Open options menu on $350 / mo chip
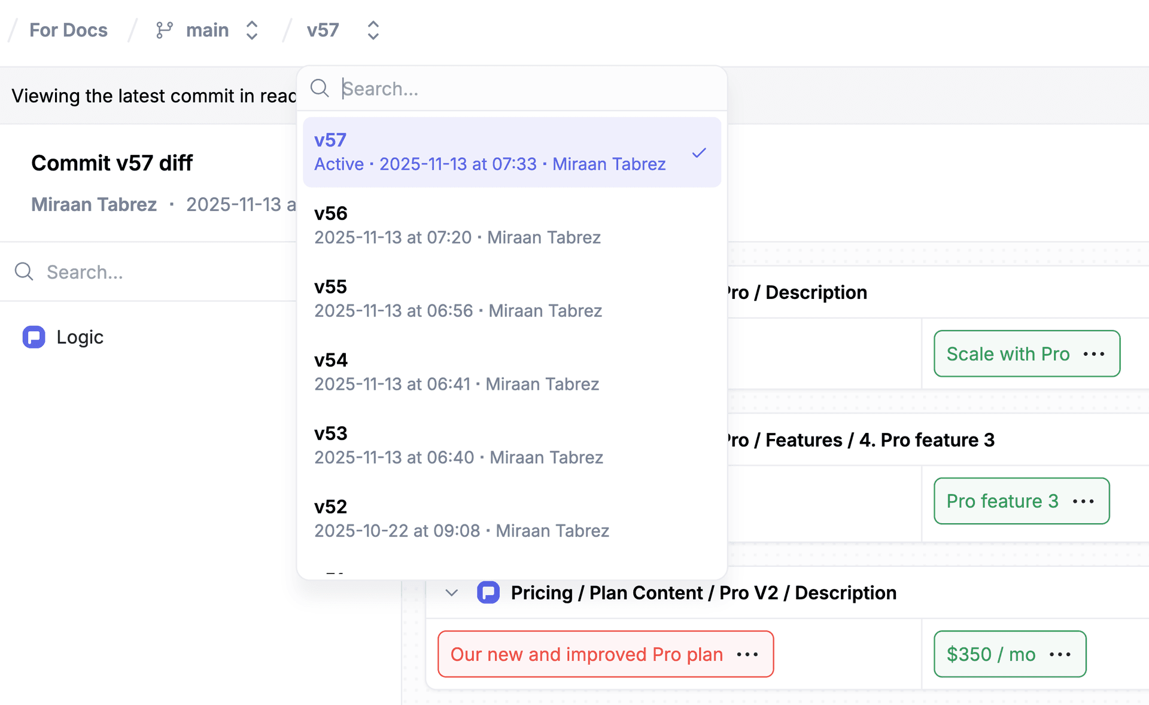The image size is (1149, 705). click(1061, 654)
